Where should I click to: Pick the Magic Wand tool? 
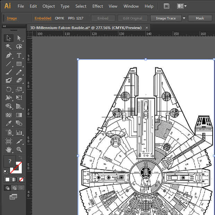(x=9, y=47)
